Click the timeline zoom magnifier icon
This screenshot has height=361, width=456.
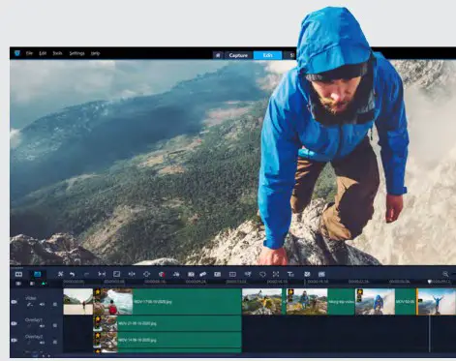click(x=445, y=274)
